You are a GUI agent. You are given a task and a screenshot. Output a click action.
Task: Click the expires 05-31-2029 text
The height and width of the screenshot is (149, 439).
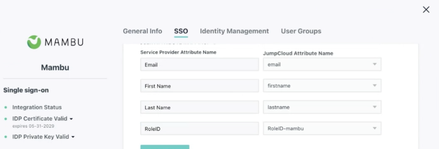pyautogui.click(x=33, y=126)
